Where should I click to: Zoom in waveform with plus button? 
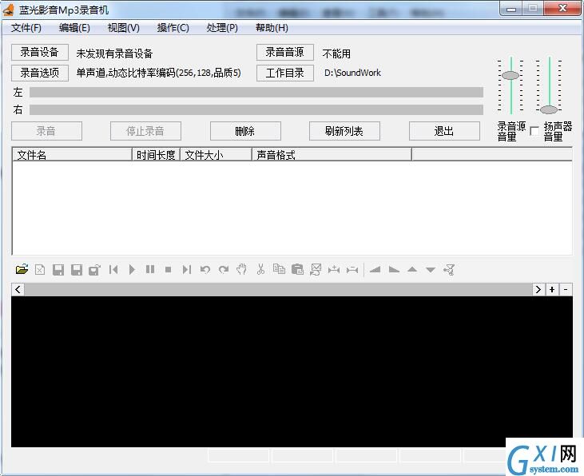coord(552,289)
